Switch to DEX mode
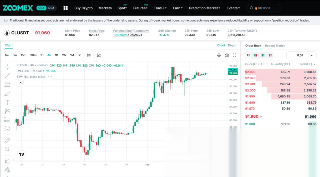Screen dimensions: 320x177 coord(51,8)
